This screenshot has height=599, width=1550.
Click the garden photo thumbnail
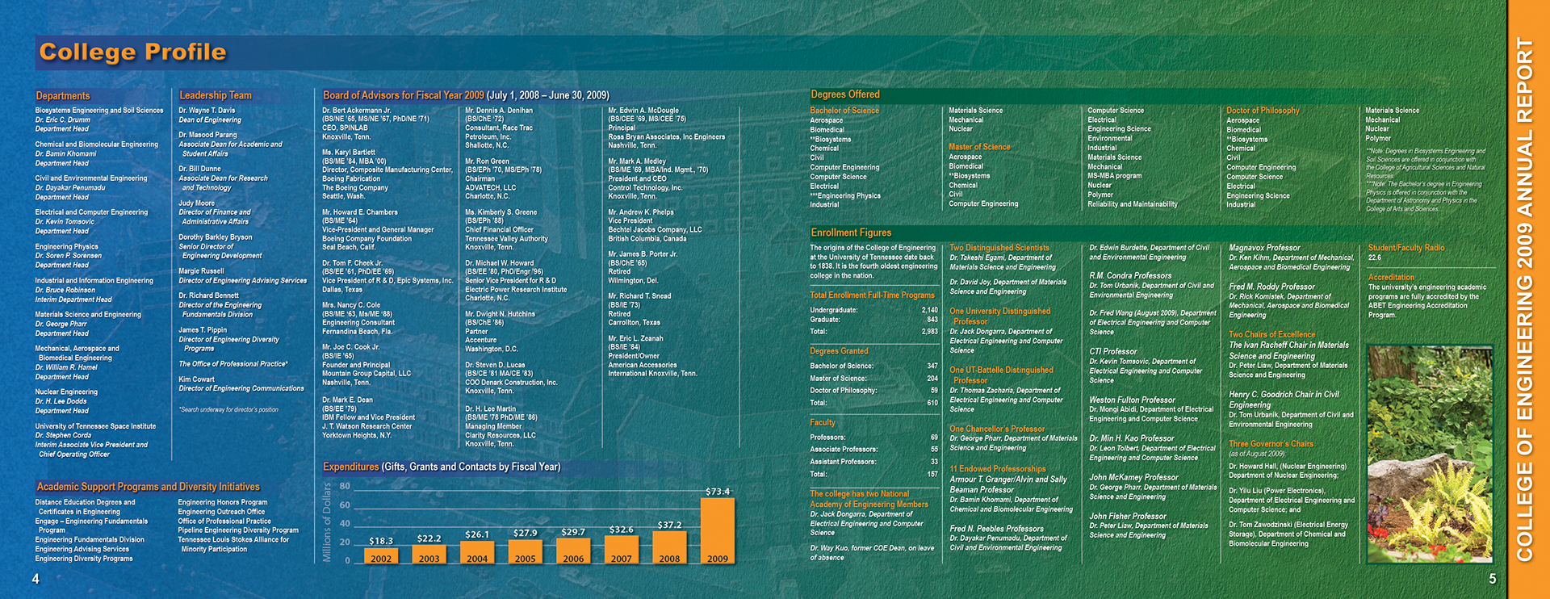1430,453
